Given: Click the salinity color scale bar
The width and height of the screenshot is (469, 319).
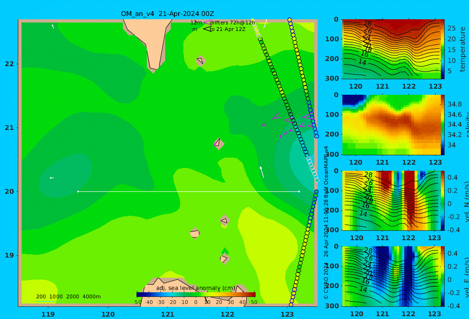Looking at the screenshot, I should point(443,125).
